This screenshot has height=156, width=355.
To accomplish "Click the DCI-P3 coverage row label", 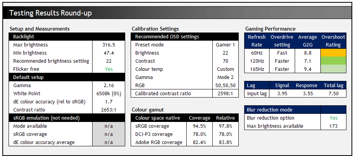I will [x=154, y=134].
